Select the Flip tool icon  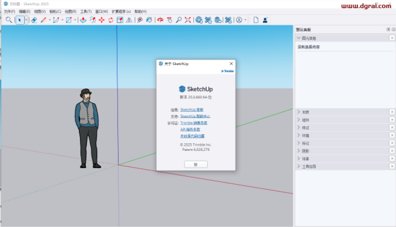129,20
